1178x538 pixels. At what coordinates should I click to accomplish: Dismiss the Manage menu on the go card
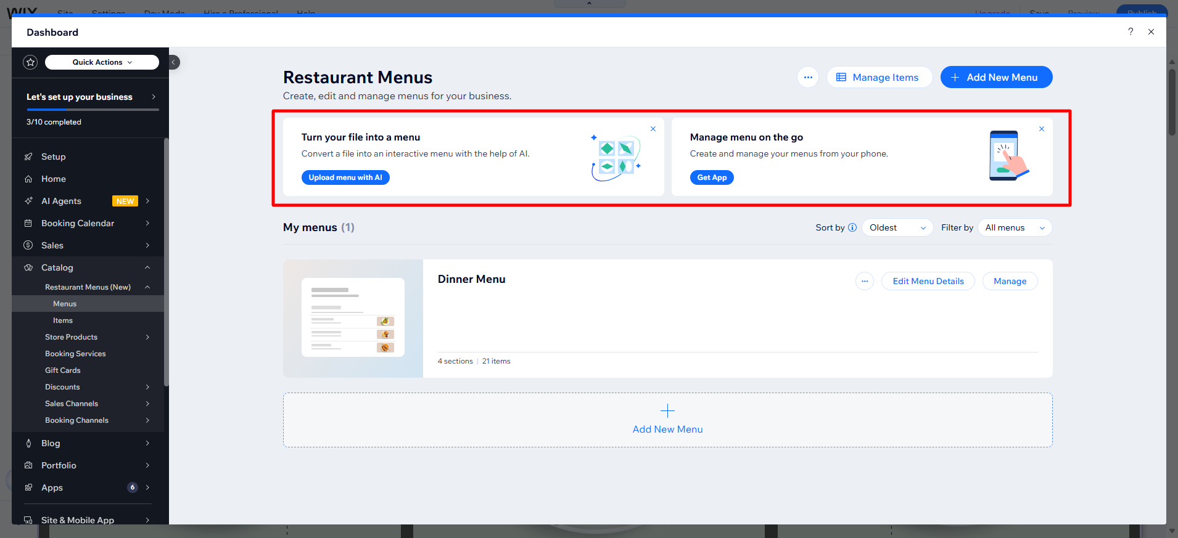1042,129
